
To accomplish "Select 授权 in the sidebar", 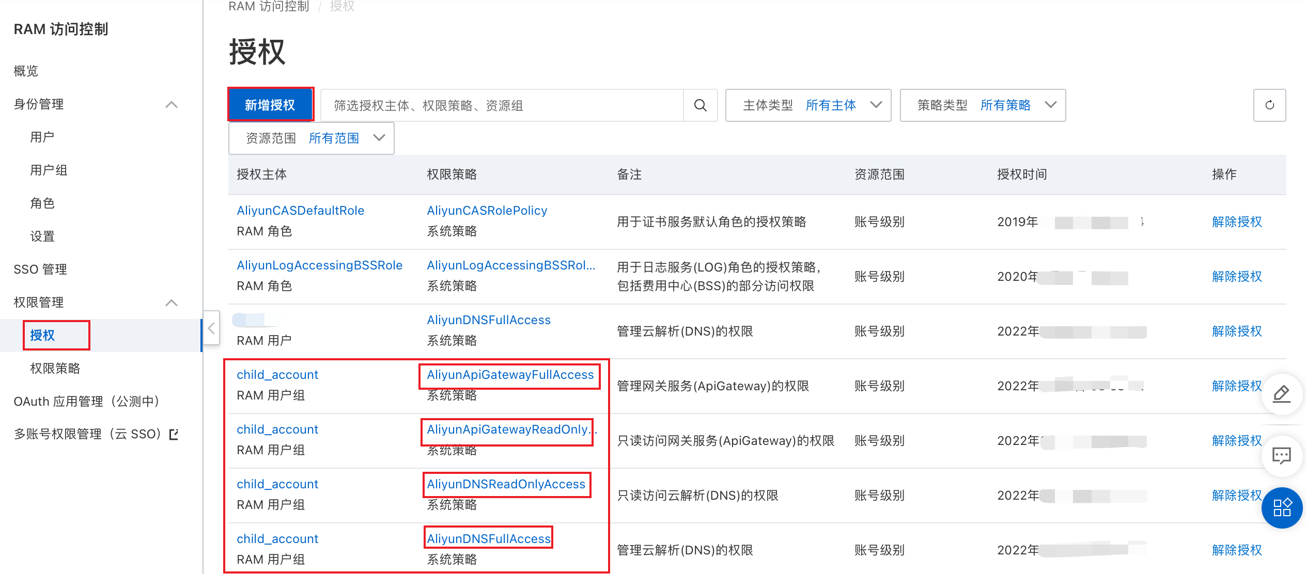I will point(42,336).
